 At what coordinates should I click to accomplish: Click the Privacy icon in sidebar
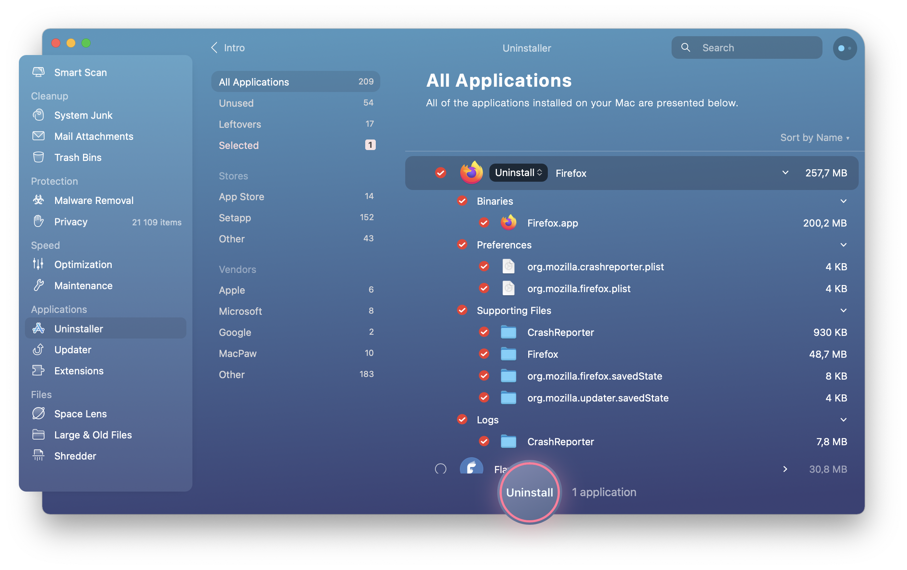[x=40, y=221]
